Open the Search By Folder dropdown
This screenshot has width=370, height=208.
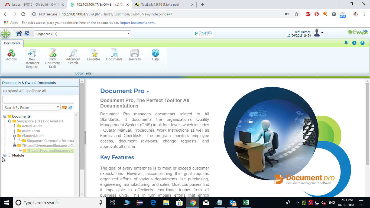pos(31,108)
